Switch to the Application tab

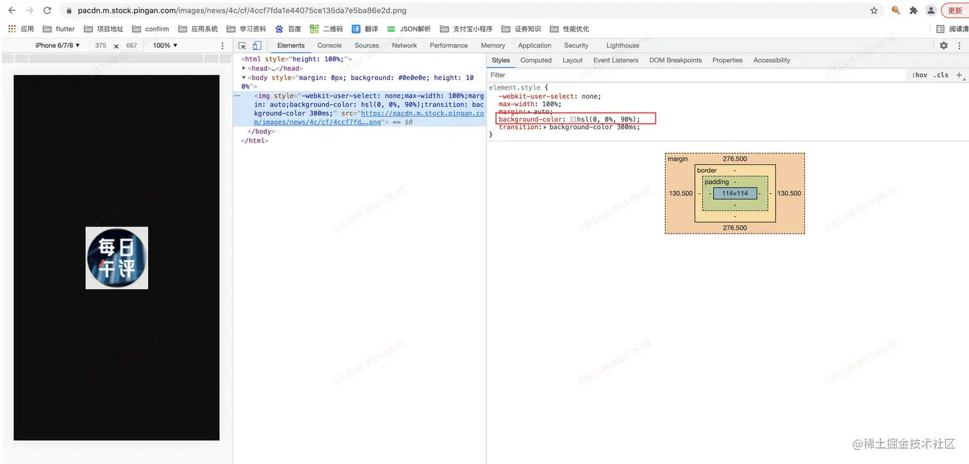tap(534, 45)
